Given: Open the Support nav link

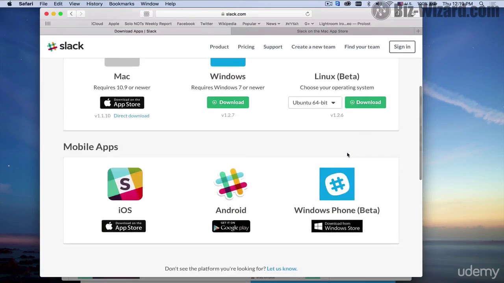Looking at the screenshot, I should coord(273,47).
